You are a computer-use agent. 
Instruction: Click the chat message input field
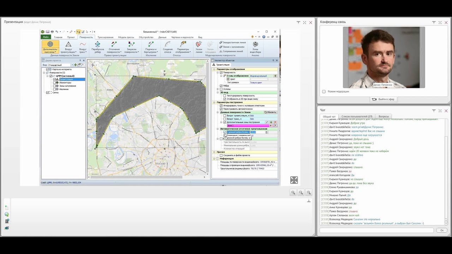point(376,230)
